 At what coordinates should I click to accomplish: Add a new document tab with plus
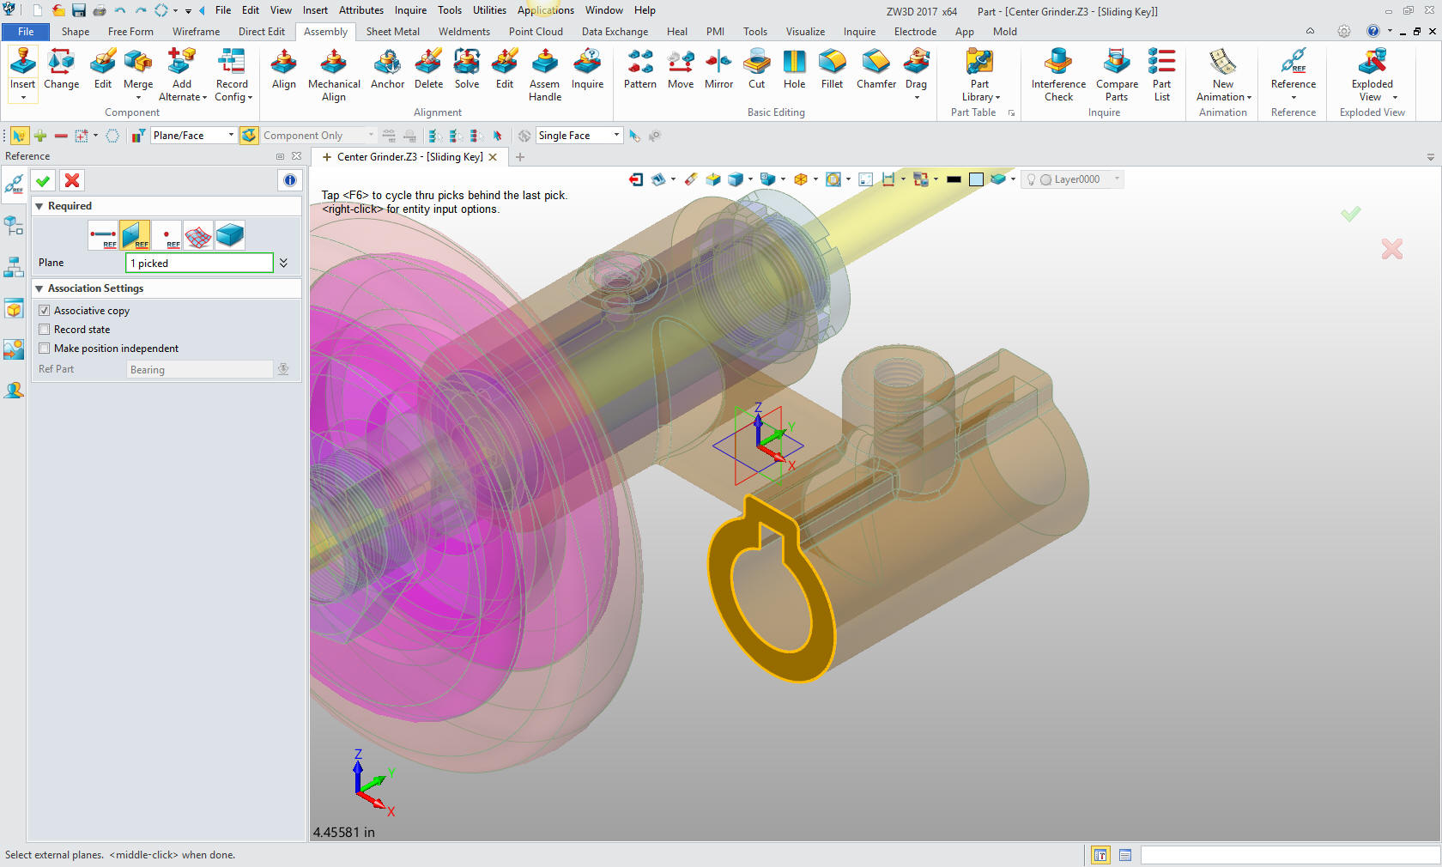(520, 157)
